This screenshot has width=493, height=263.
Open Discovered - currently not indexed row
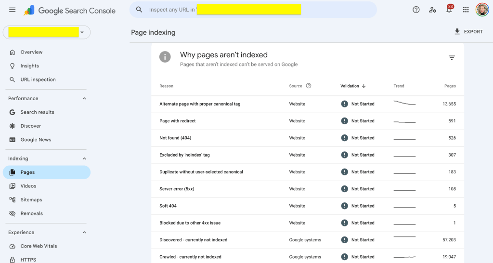coord(308,240)
